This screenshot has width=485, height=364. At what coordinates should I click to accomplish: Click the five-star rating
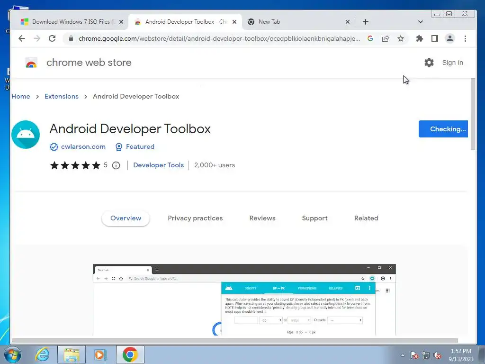(75, 165)
